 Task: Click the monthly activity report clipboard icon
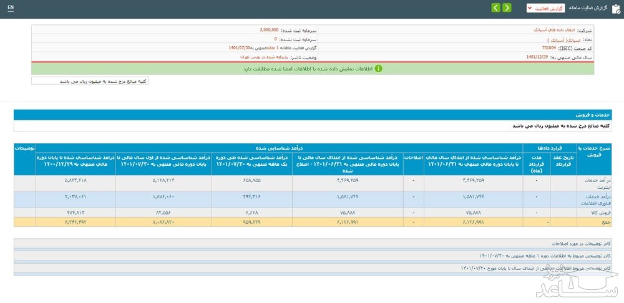616,8
